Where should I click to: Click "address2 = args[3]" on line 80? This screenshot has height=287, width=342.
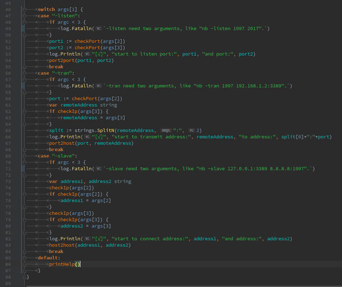click(85, 226)
